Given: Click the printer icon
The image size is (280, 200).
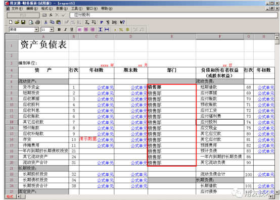Looking at the screenshot, I should pyautogui.click(x=37, y=22).
